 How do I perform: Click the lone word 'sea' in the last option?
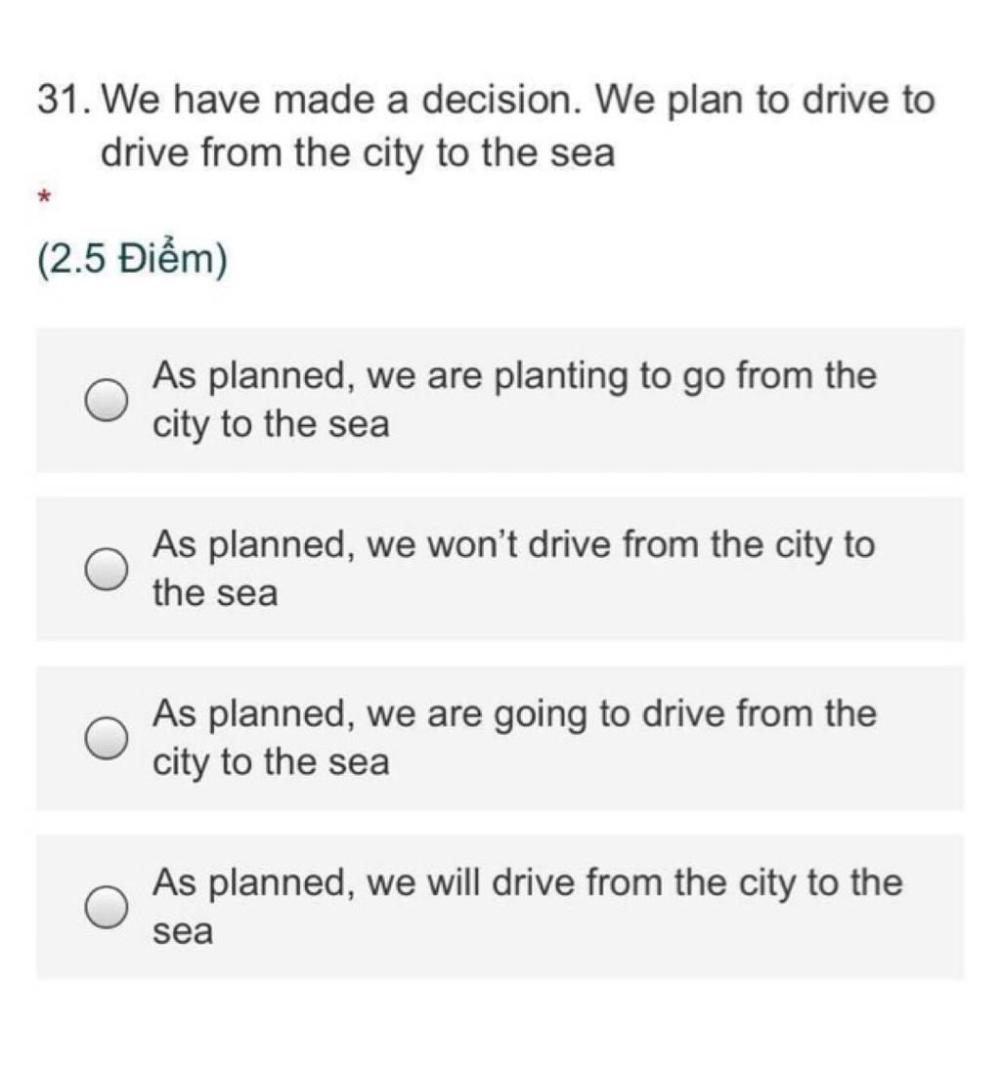(183, 931)
